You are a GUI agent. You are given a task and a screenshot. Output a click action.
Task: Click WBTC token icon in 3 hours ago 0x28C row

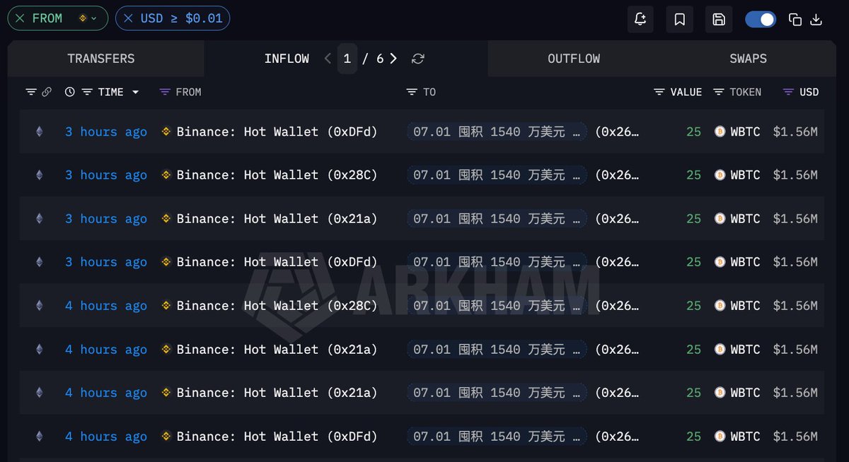coord(720,175)
